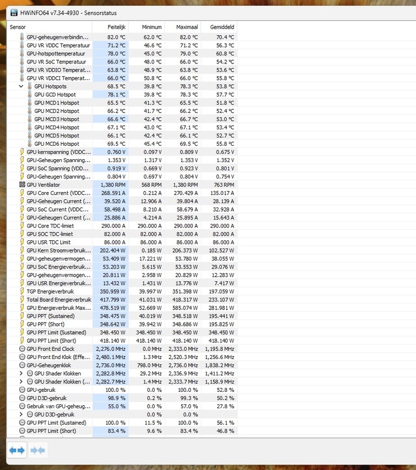Image resolution: width=416 pixels, height=470 pixels.
Task: Click the 1,380 RPM Feitelijk fan value
Action: 113,185
